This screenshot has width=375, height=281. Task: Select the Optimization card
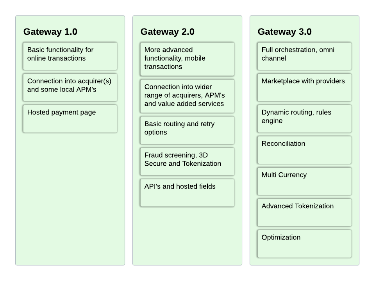(x=304, y=244)
